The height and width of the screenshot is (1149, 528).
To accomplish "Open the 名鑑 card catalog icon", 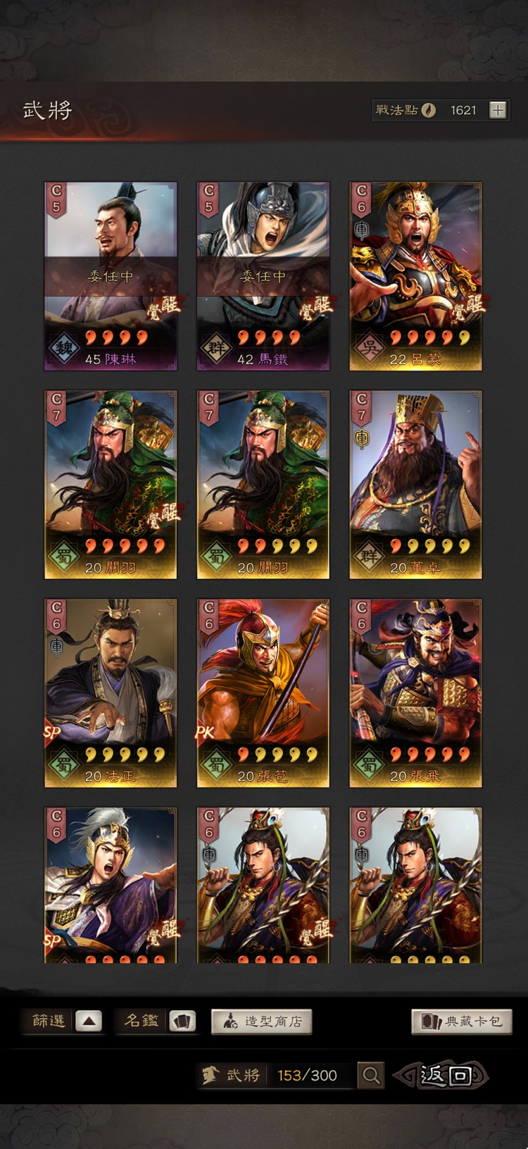I will point(182,1021).
